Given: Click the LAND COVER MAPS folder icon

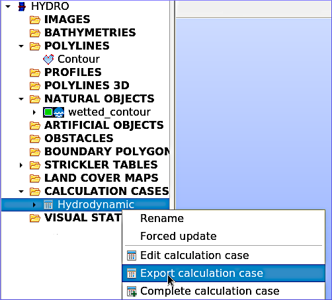Looking at the screenshot, I should coord(35,178).
